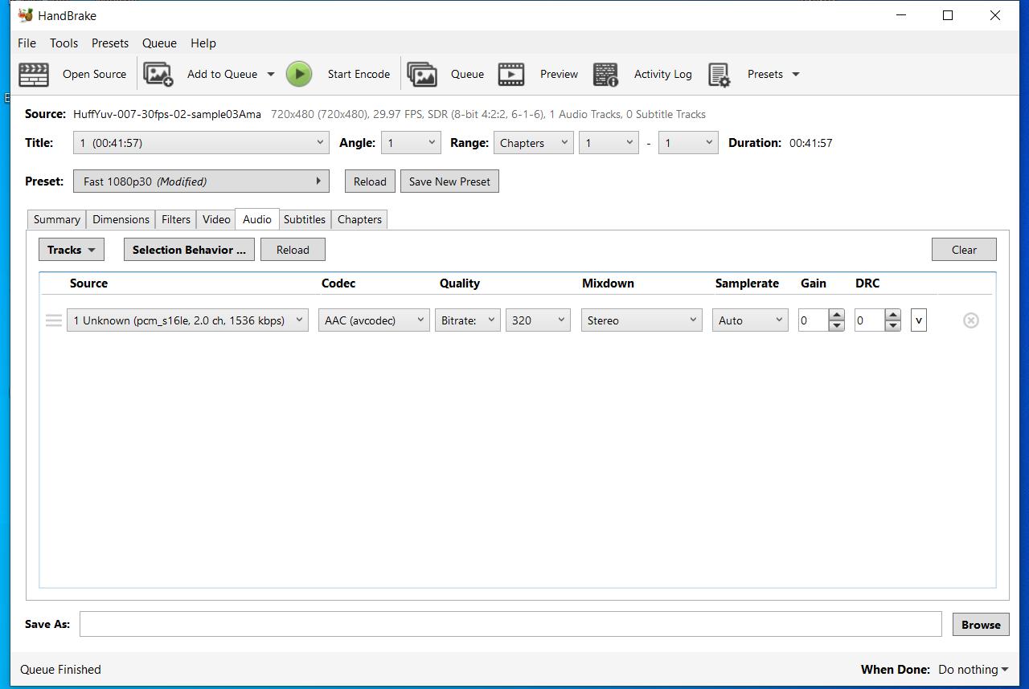This screenshot has height=689, width=1029.
Task: Switch to the Video tab
Action: [x=216, y=219]
